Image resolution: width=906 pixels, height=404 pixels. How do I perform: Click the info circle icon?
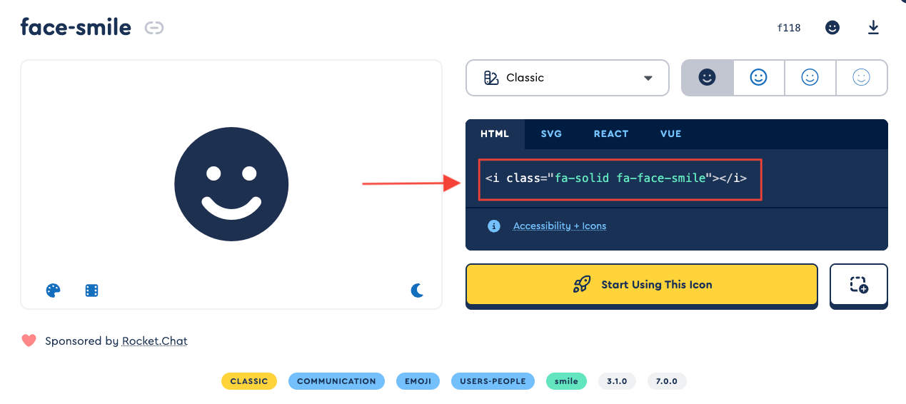[x=493, y=226]
